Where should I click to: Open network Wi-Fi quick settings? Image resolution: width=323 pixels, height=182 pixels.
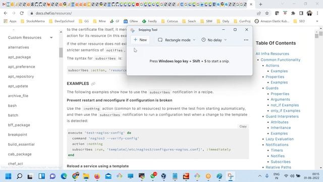point(286,176)
